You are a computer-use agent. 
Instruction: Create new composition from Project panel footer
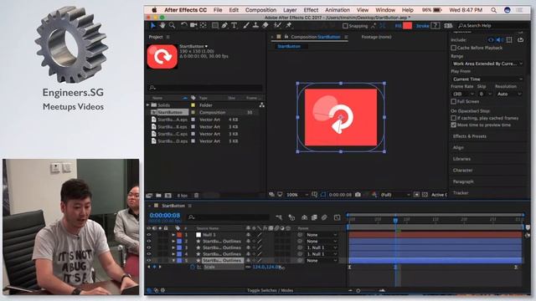[167, 195]
